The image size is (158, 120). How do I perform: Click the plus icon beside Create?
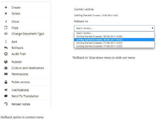tap(6, 7)
